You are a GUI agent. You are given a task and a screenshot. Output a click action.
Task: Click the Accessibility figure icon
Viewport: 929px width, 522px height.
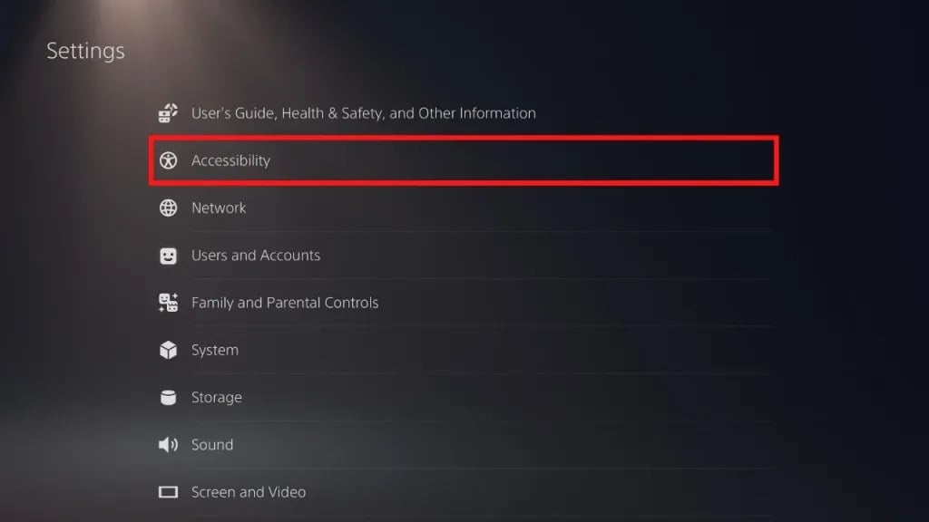(x=168, y=160)
